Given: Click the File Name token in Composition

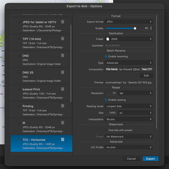Looking at the screenshot, I should coord(112,69).
